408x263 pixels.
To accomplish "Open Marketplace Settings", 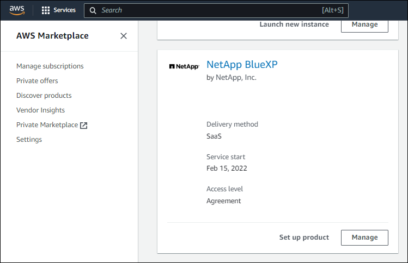I will click(29, 140).
